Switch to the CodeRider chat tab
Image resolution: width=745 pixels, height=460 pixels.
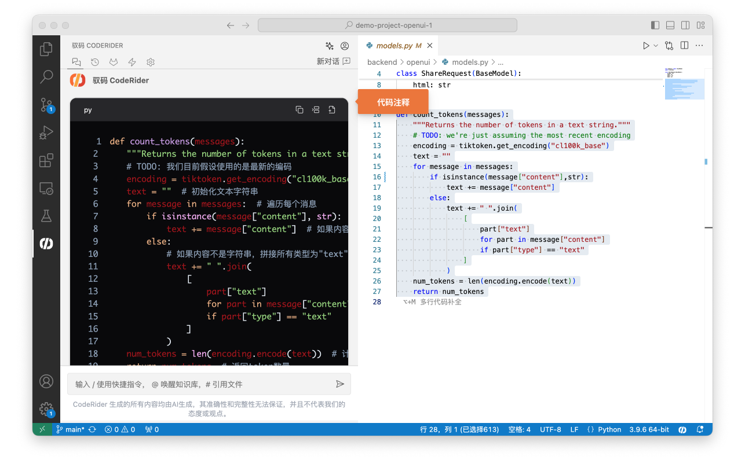click(76, 62)
